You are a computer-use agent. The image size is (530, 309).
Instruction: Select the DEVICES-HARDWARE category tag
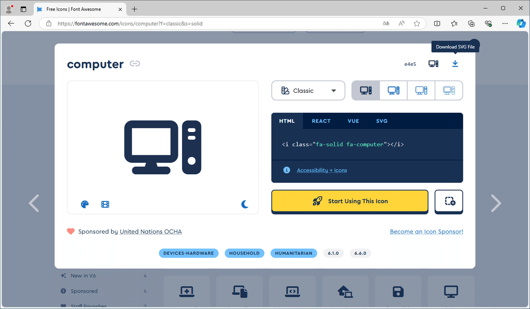[x=189, y=253]
